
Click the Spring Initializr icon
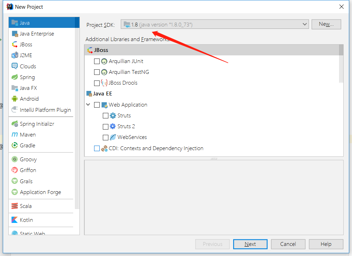15,124
